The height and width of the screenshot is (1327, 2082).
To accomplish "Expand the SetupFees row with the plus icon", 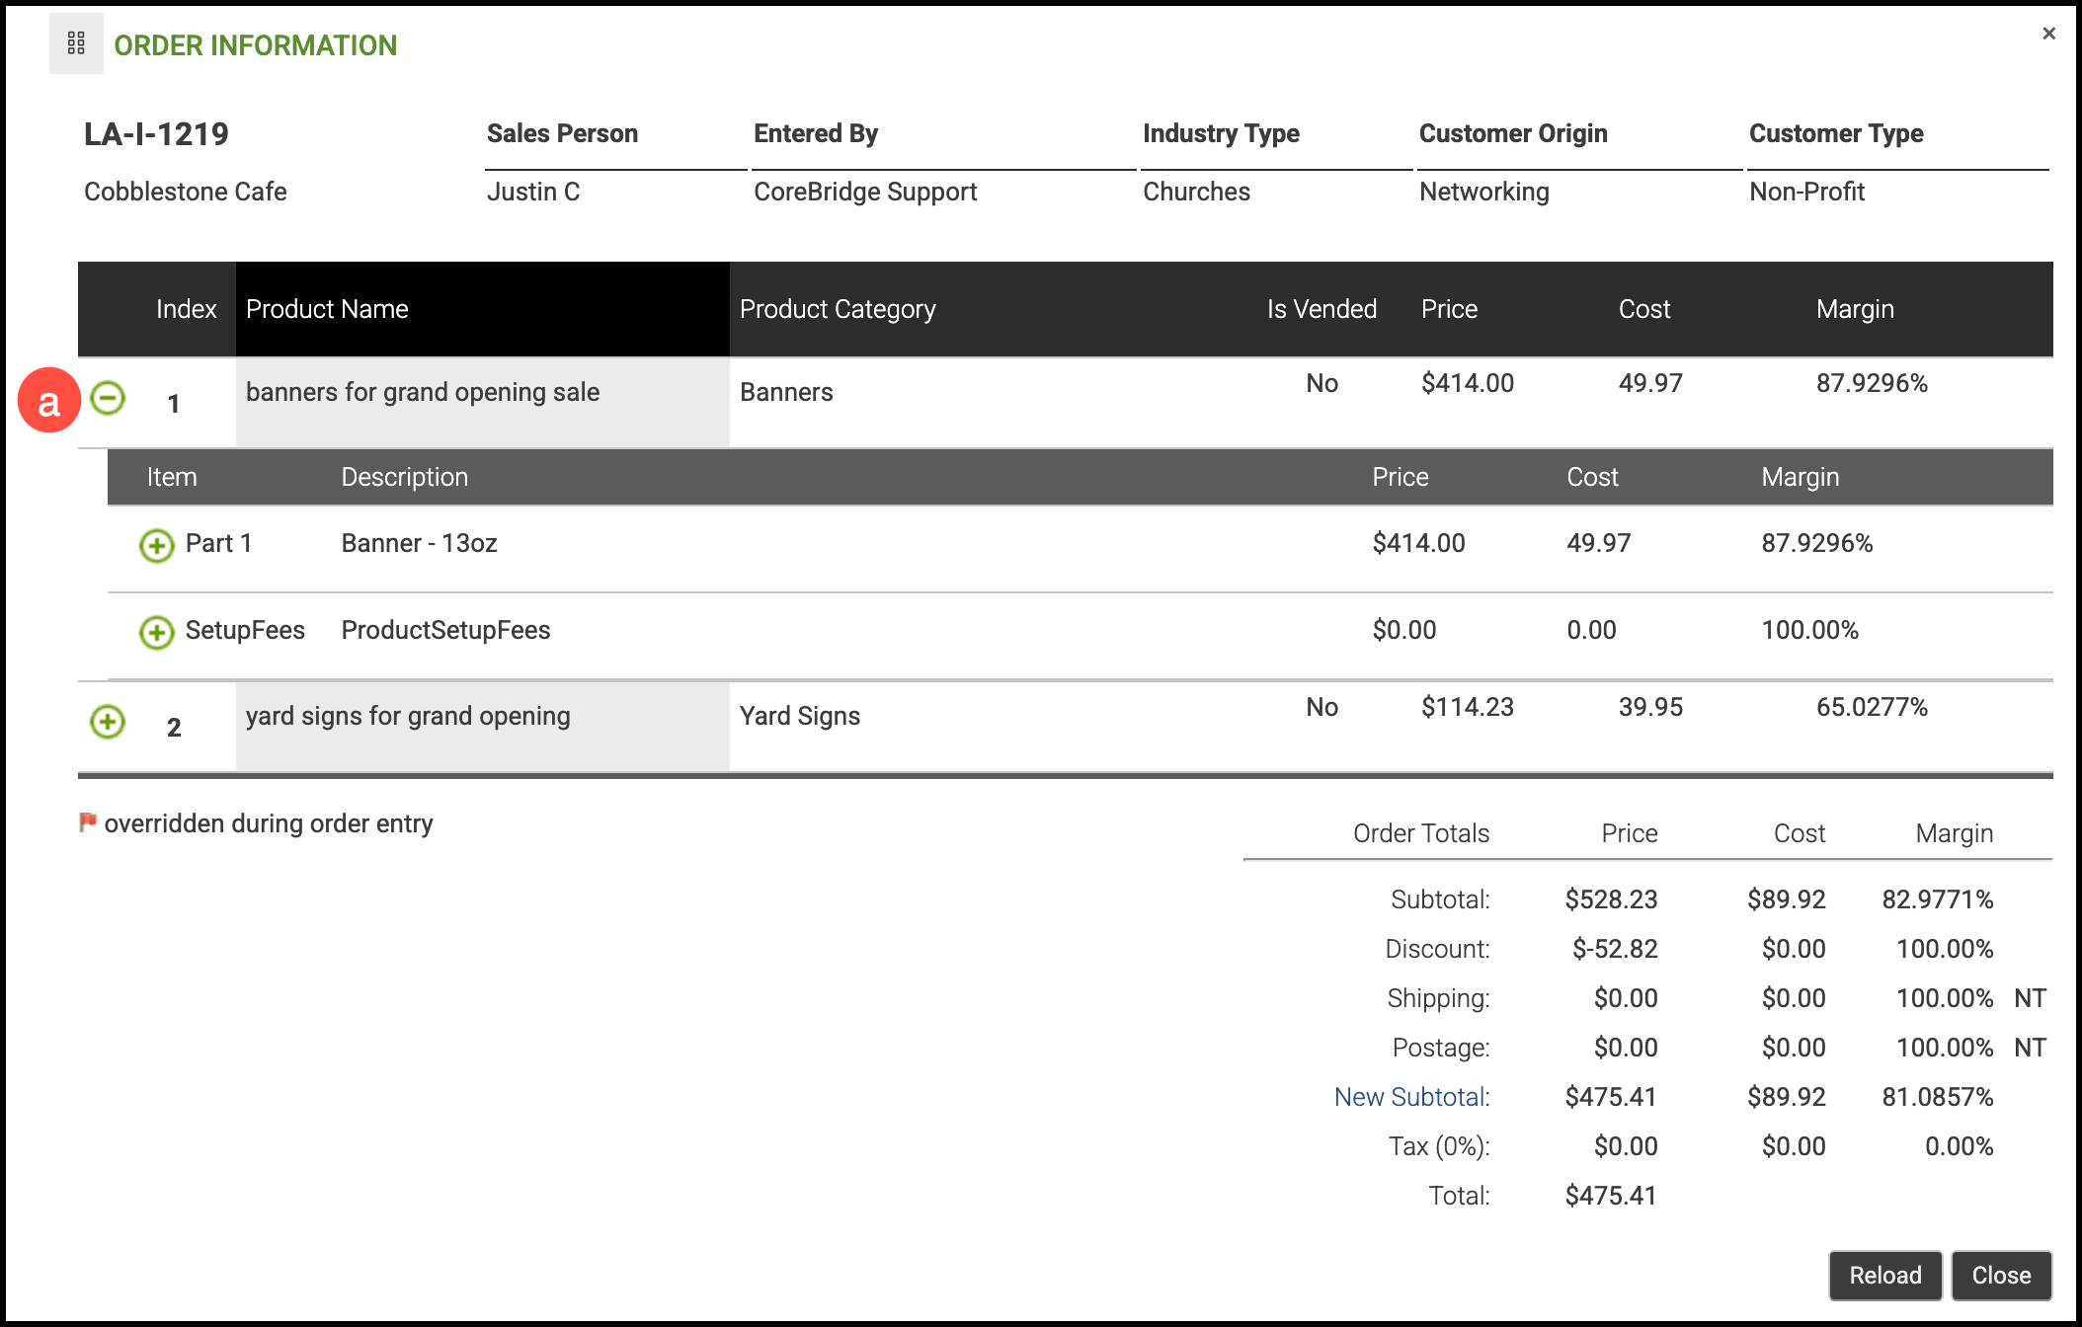I will pos(156,632).
